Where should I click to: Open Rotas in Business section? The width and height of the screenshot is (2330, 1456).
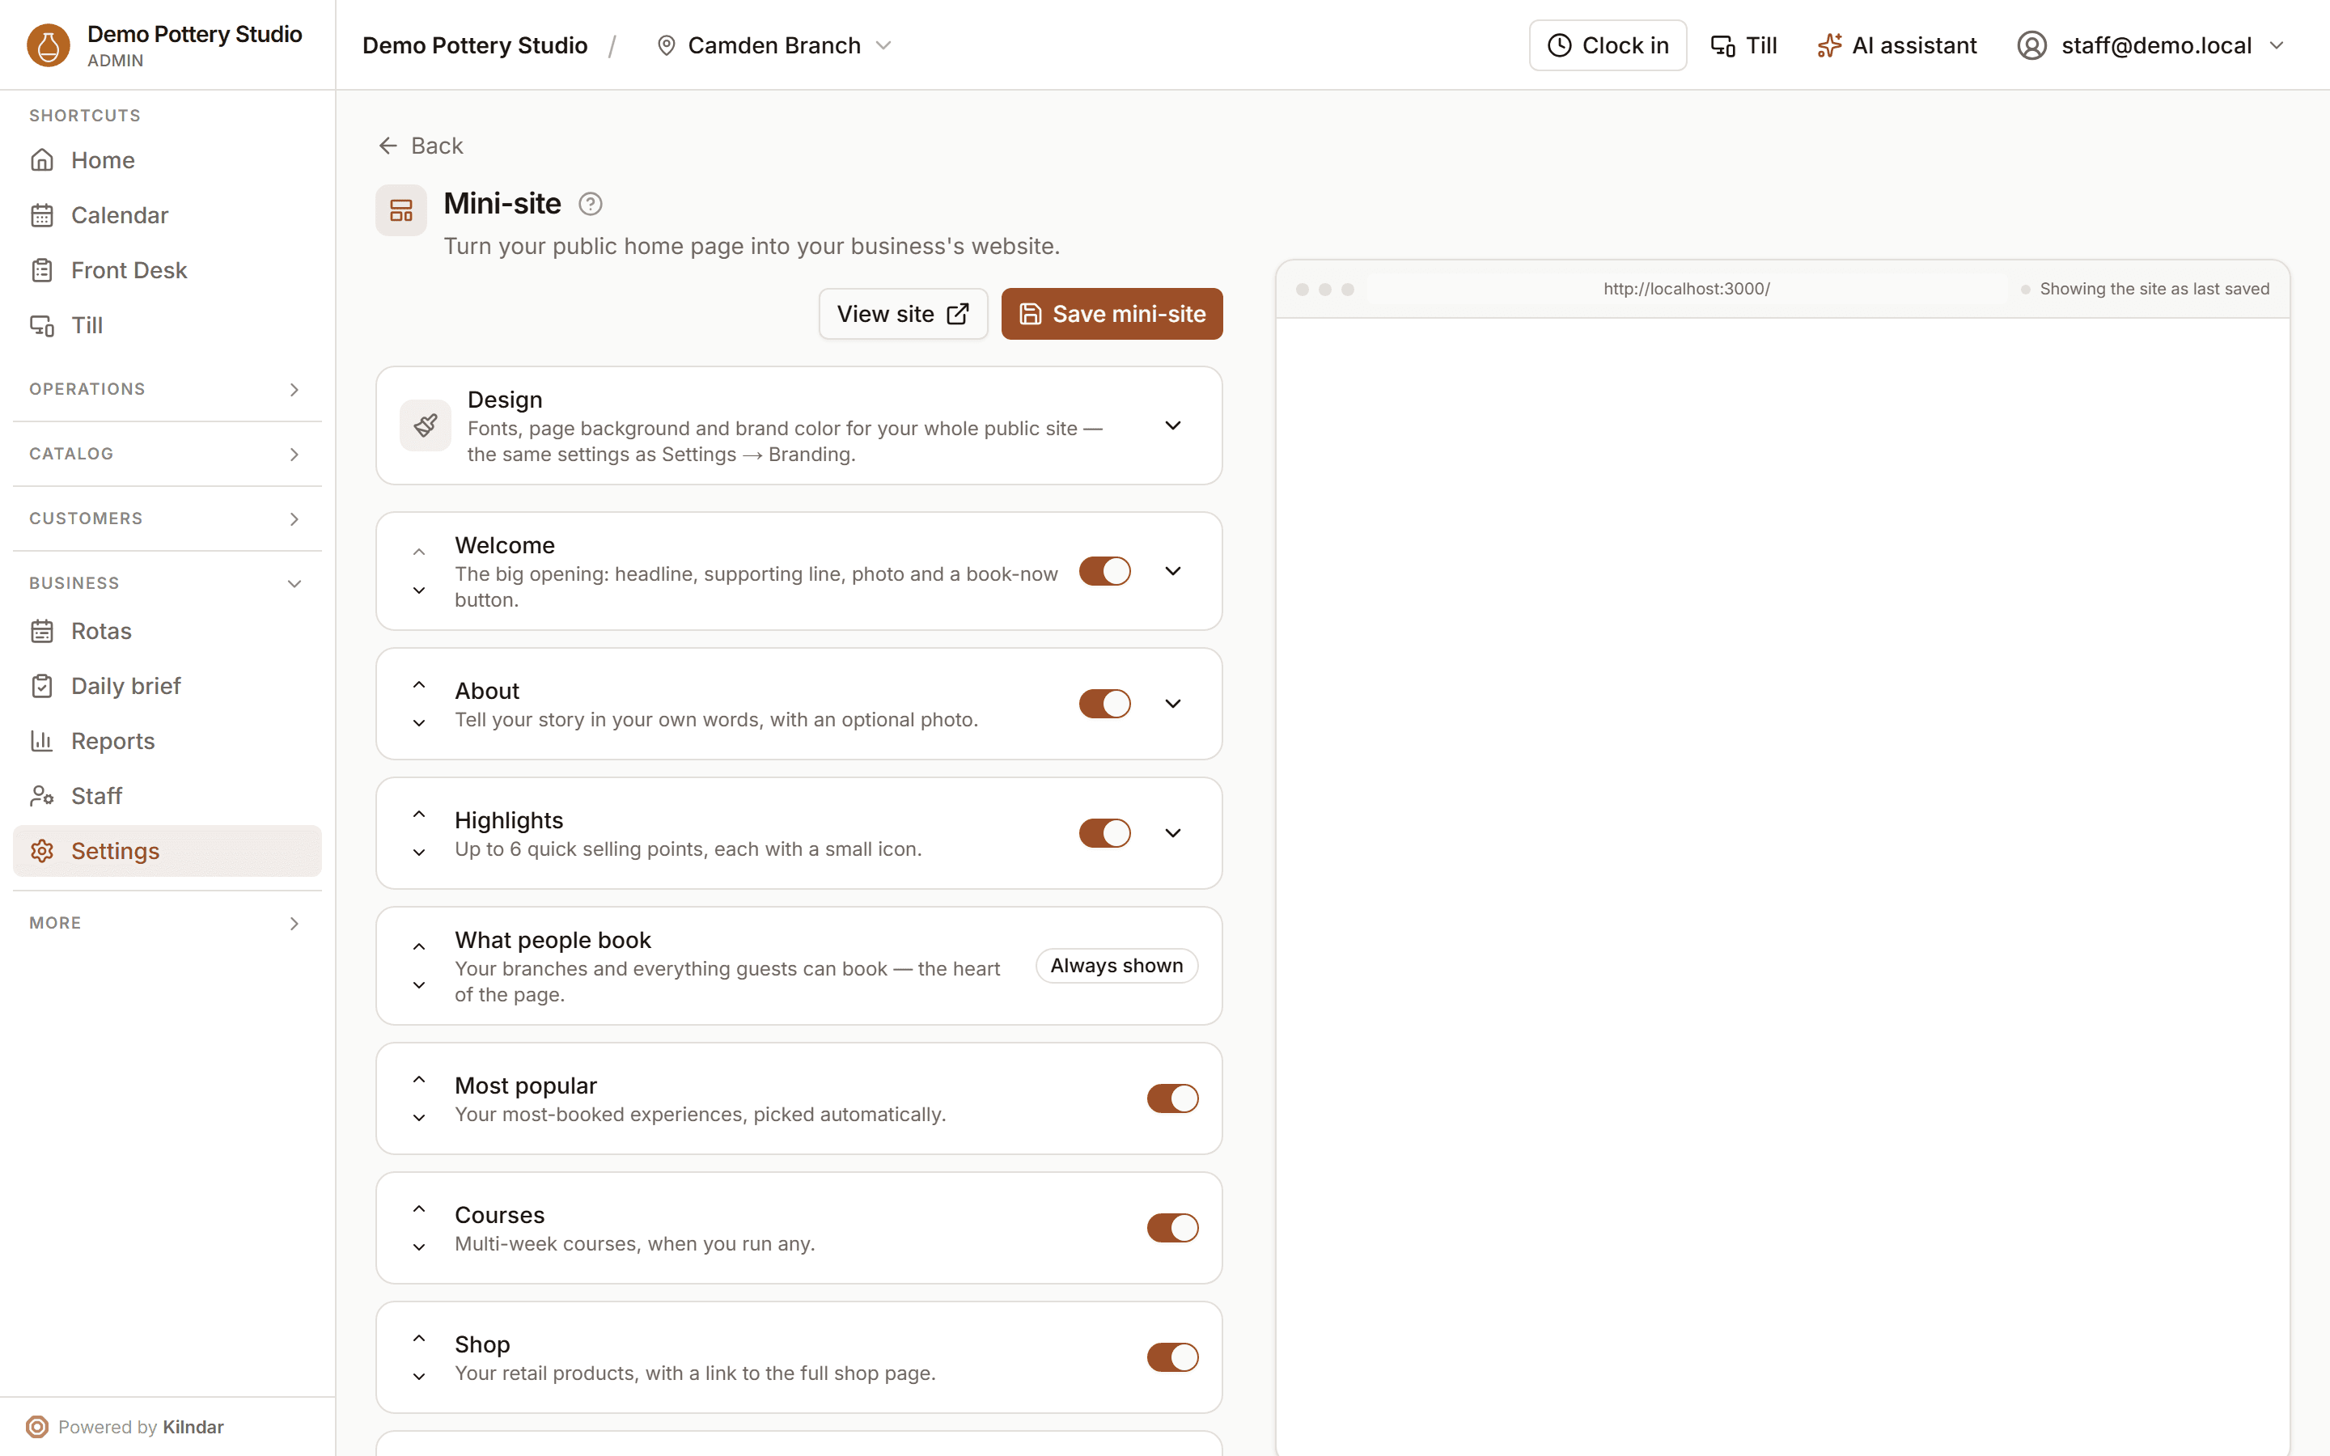pos(167,631)
